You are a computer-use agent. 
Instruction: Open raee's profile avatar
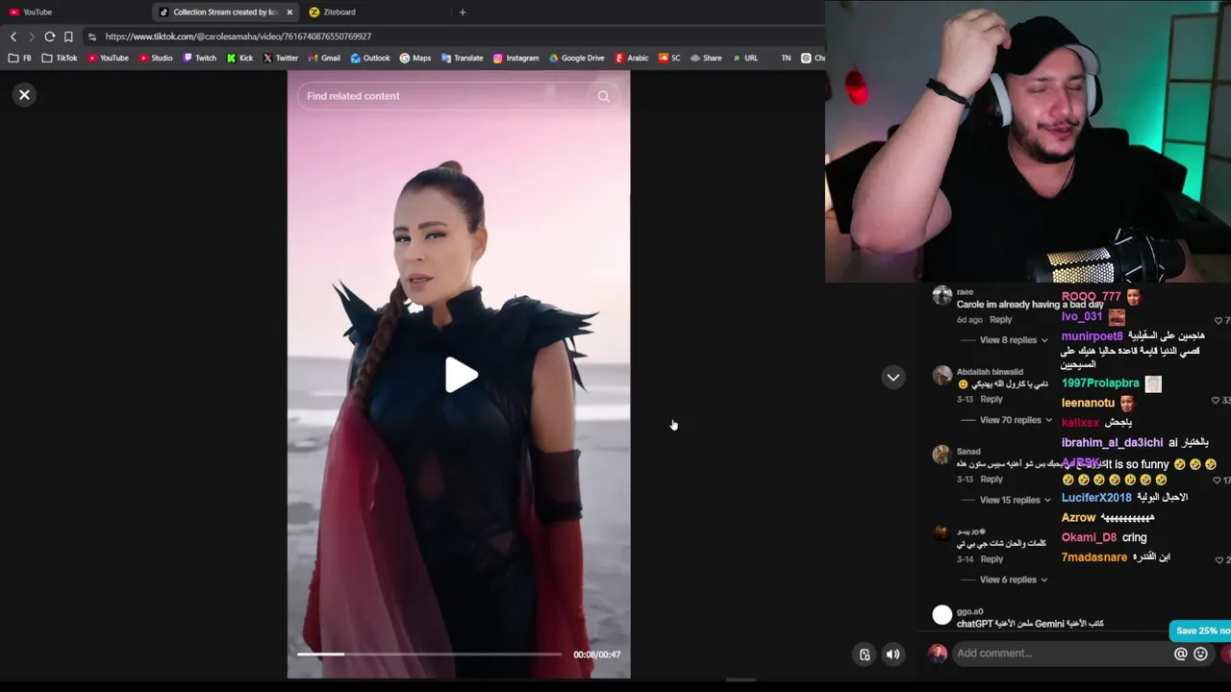click(x=942, y=296)
